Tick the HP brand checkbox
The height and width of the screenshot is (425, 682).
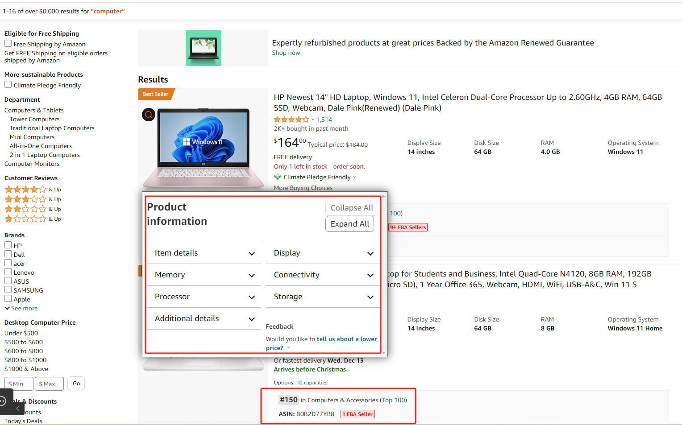(8, 245)
